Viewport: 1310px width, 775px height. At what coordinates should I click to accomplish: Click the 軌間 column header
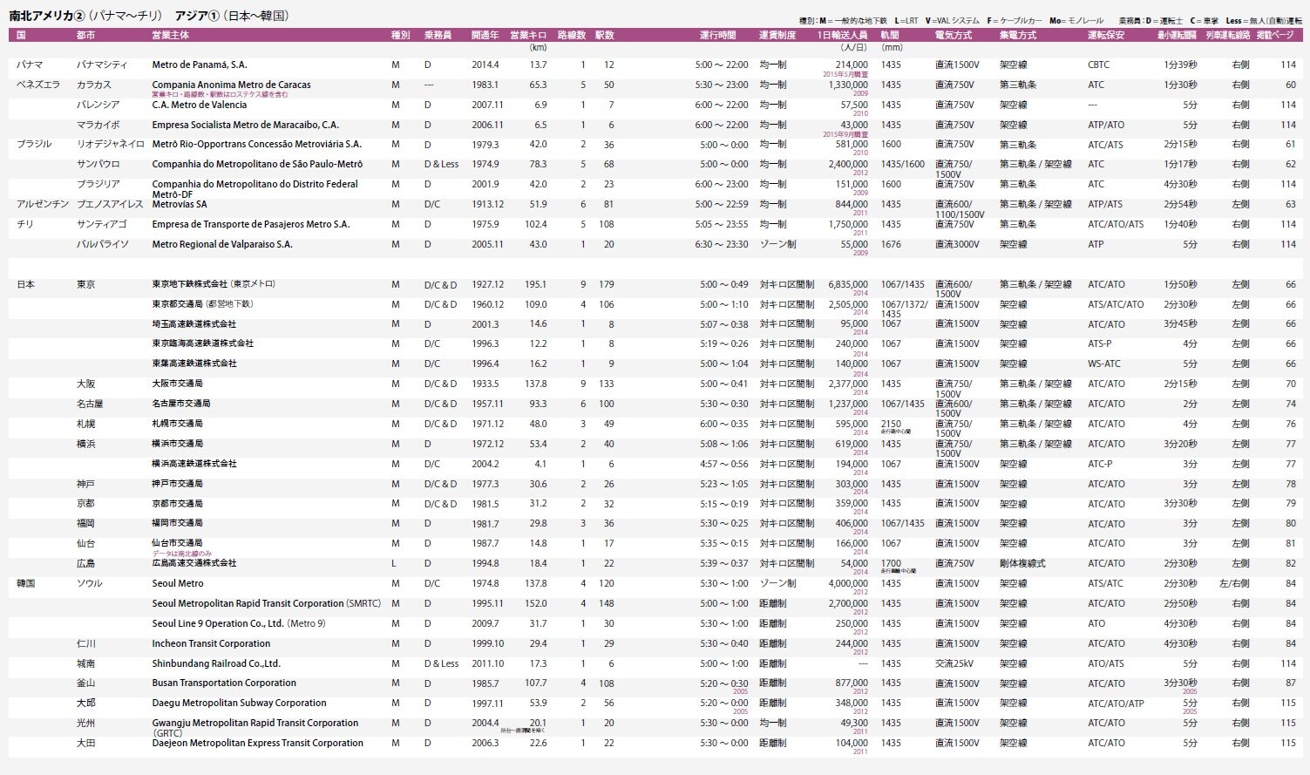click(890, 36)
